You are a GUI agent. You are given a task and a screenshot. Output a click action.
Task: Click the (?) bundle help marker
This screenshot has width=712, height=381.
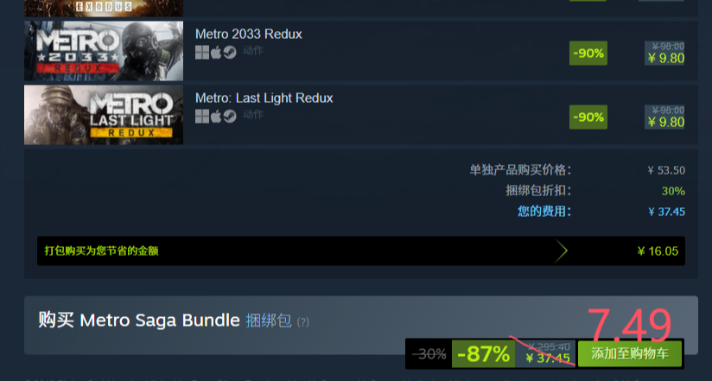(x=303, y=322)
